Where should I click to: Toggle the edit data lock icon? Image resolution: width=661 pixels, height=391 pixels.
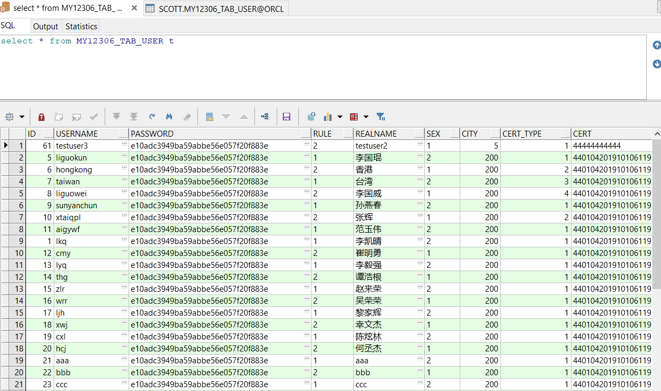point(42,117)
